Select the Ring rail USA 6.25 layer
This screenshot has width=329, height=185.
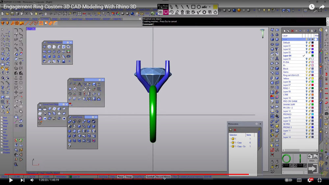pos(300,75)
